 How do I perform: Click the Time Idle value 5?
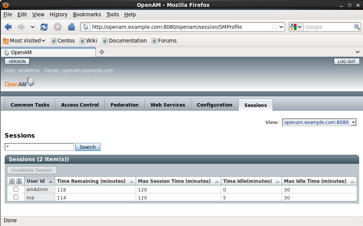225,198
